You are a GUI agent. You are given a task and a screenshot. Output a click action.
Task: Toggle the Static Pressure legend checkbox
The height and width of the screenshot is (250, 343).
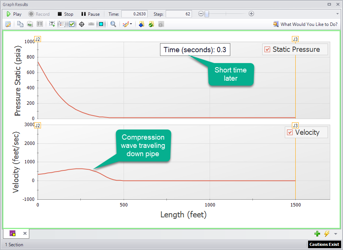coord(267,49)
